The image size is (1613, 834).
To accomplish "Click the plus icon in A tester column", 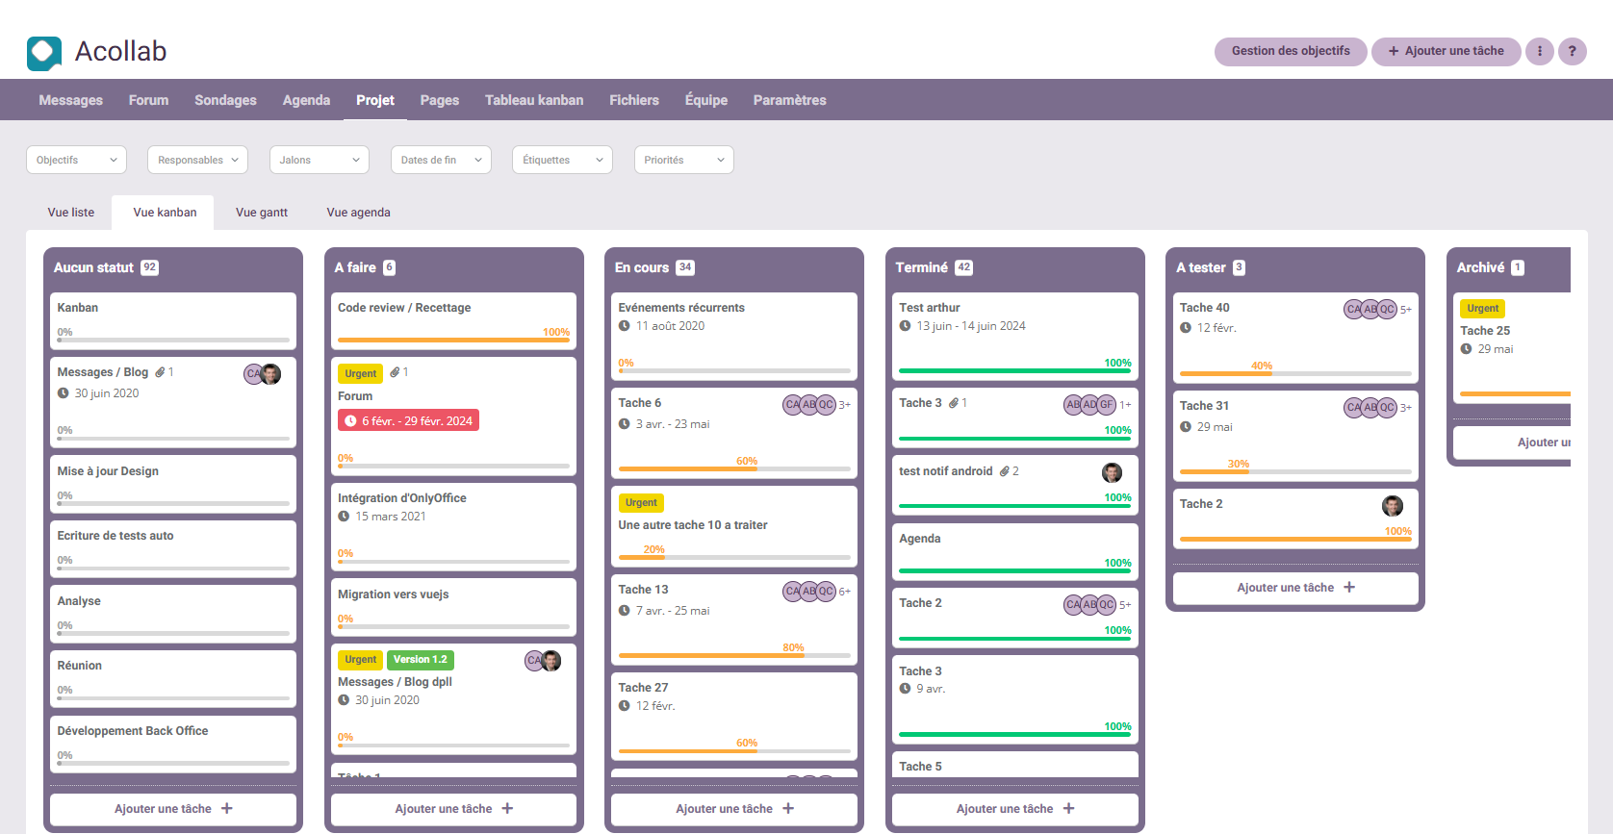I will 1349,588.
